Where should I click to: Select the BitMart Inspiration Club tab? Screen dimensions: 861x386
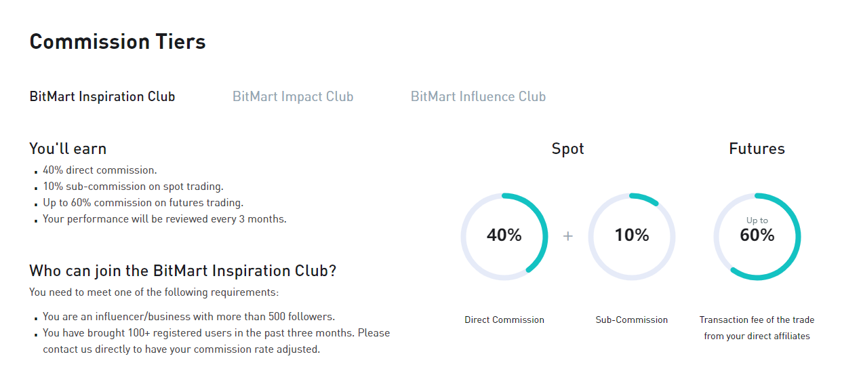click(x=102, y=96)
